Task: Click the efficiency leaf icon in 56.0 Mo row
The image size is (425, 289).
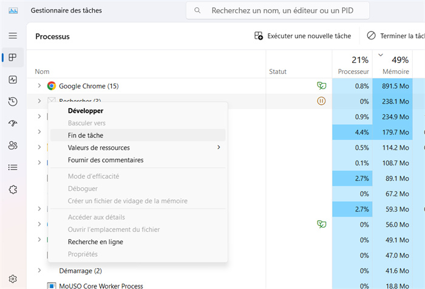Action: [321, 224]
